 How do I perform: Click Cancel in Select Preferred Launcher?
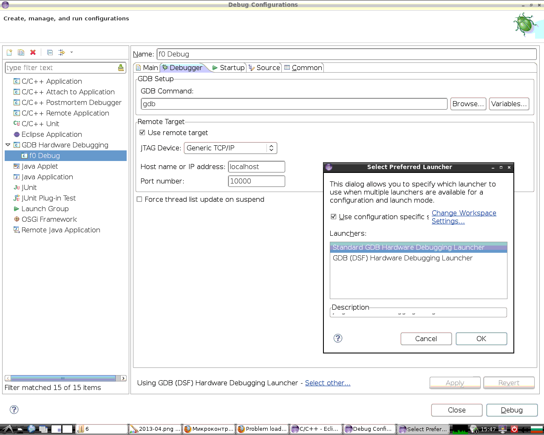pyautogui.click(x=426, y=339)
